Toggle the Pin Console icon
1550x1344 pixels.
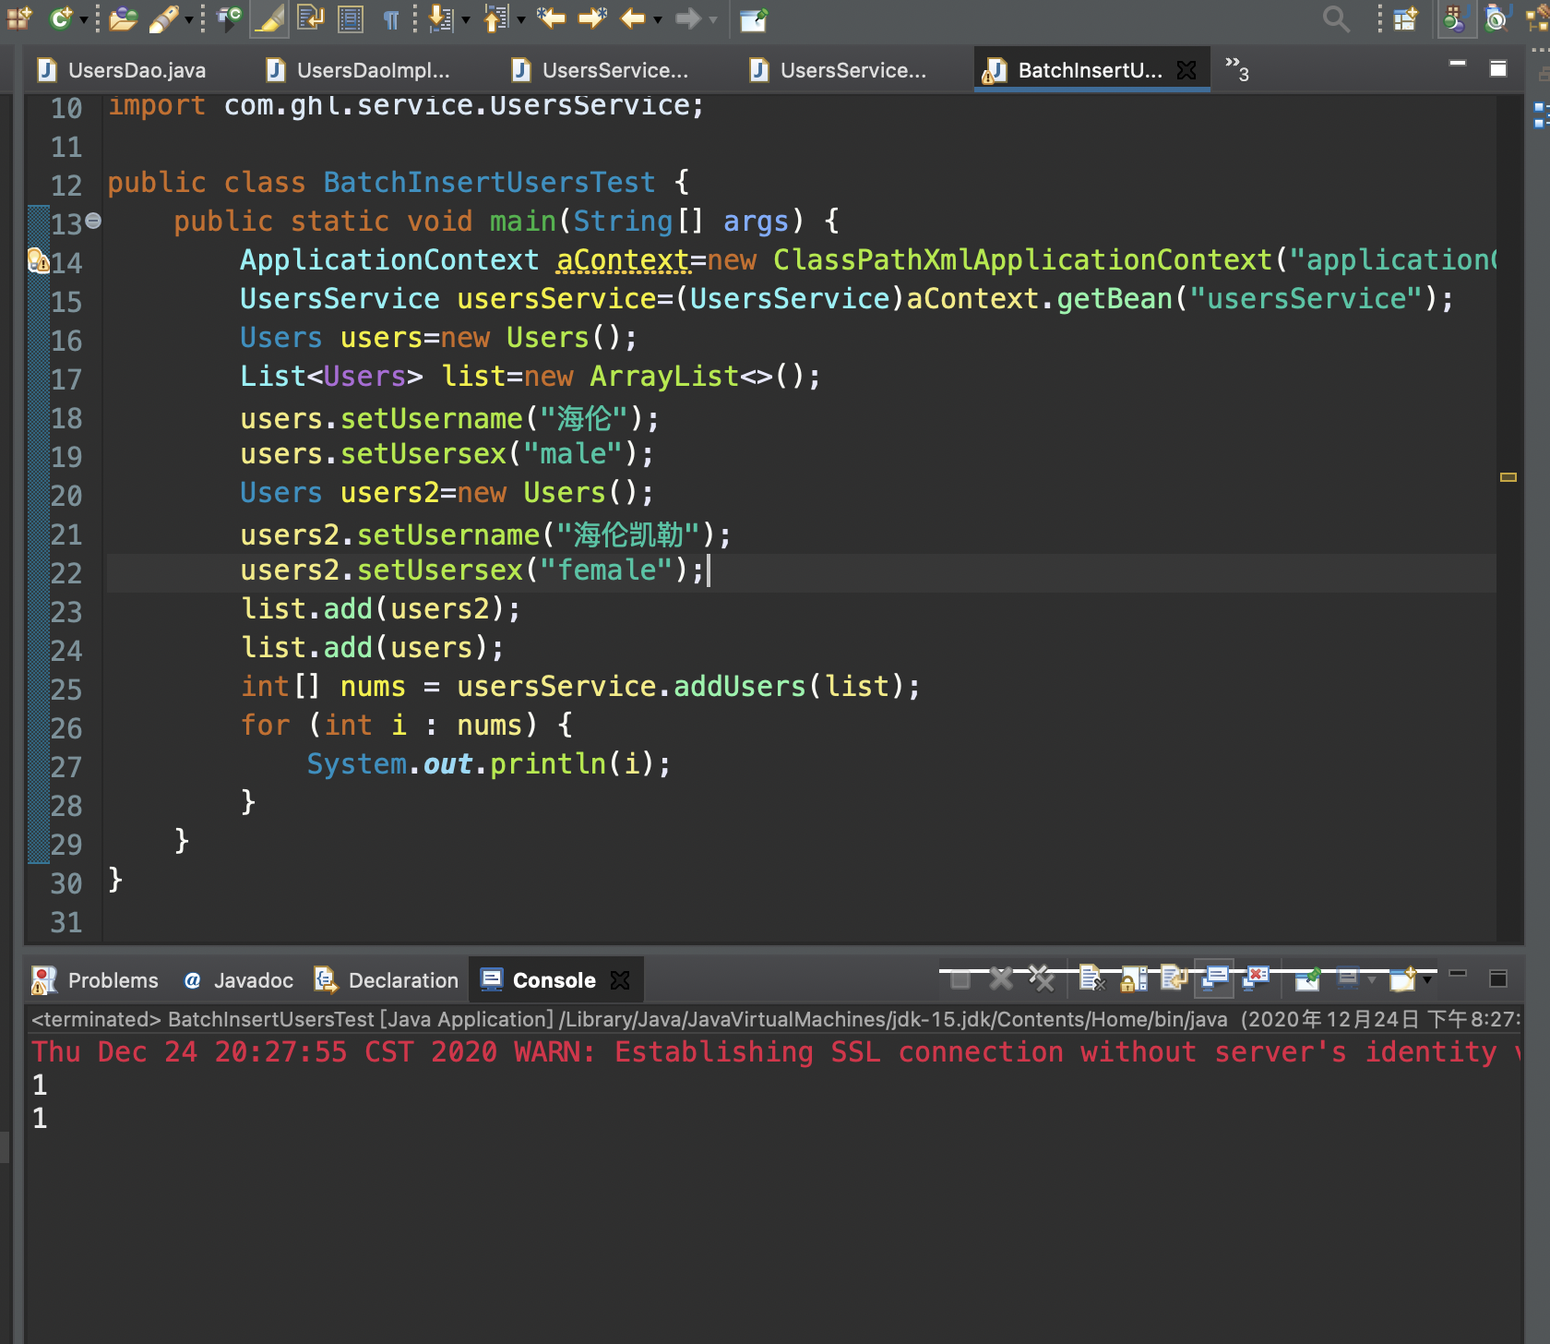[x=1307, y=978]
